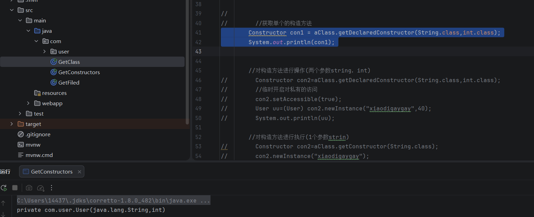The width and height of the screenshot is (534, 217).
Task: Select the user package icon
Action: click(54, 52)
